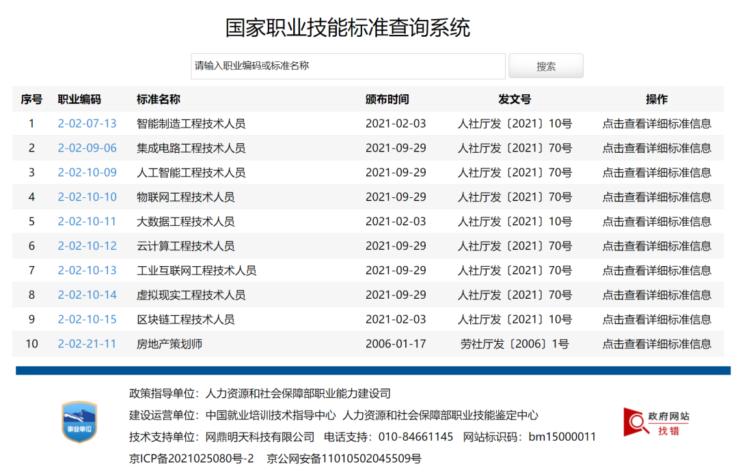Open occupation code 2-02-10-09 link

87,173
